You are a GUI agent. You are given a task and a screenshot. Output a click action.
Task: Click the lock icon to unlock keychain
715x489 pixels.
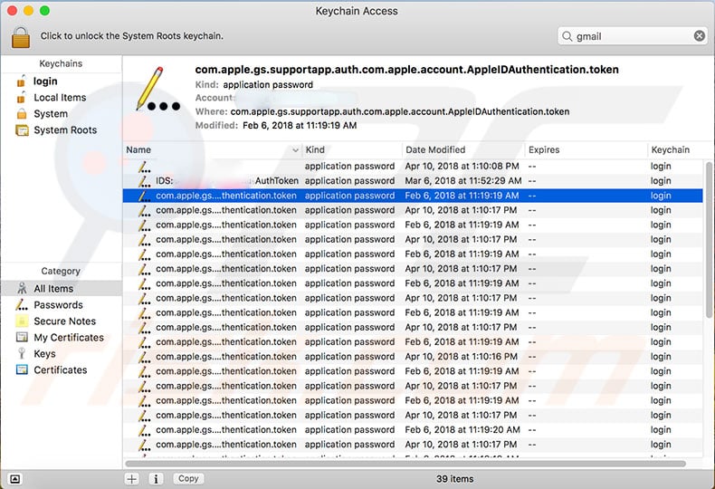[21, 36]
